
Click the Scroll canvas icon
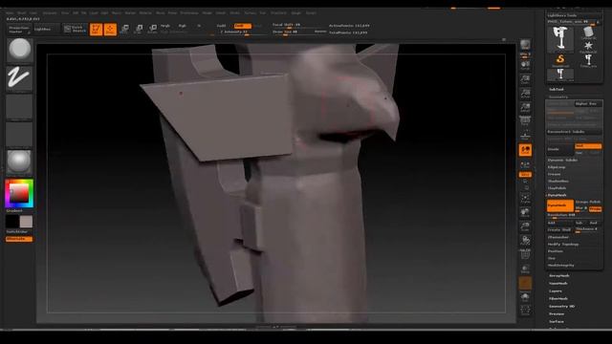[x=525, y=65]
